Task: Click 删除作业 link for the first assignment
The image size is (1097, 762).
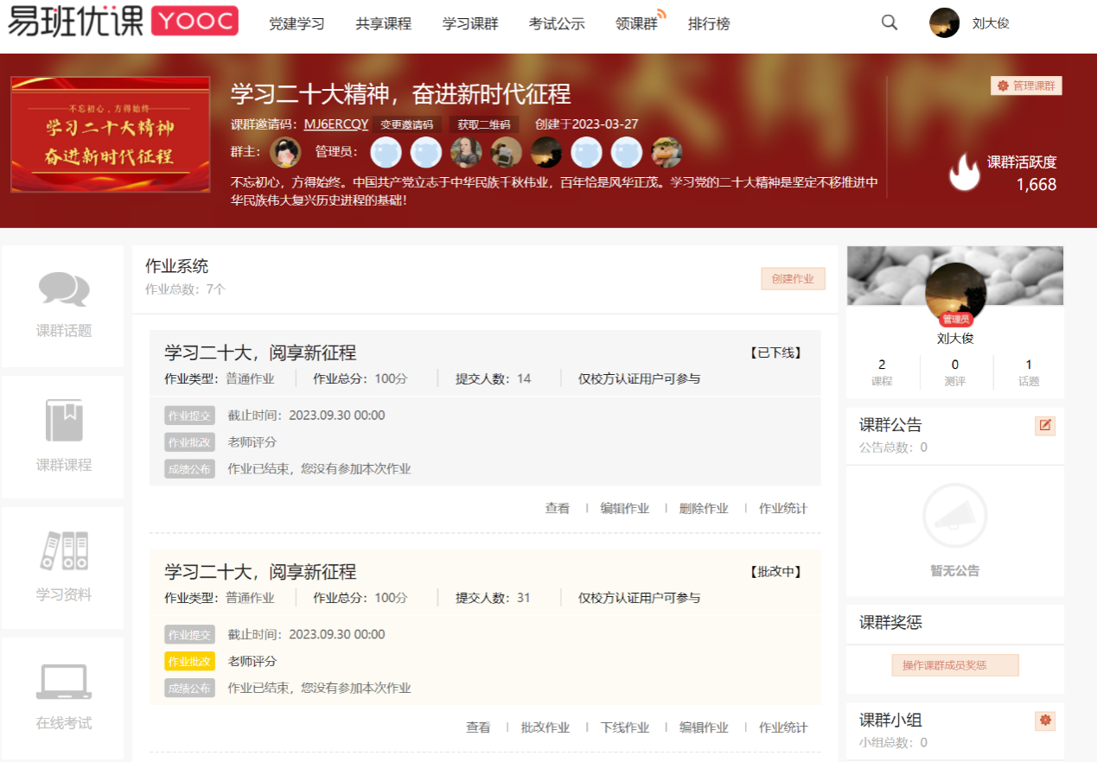Action: pos(704,508)
